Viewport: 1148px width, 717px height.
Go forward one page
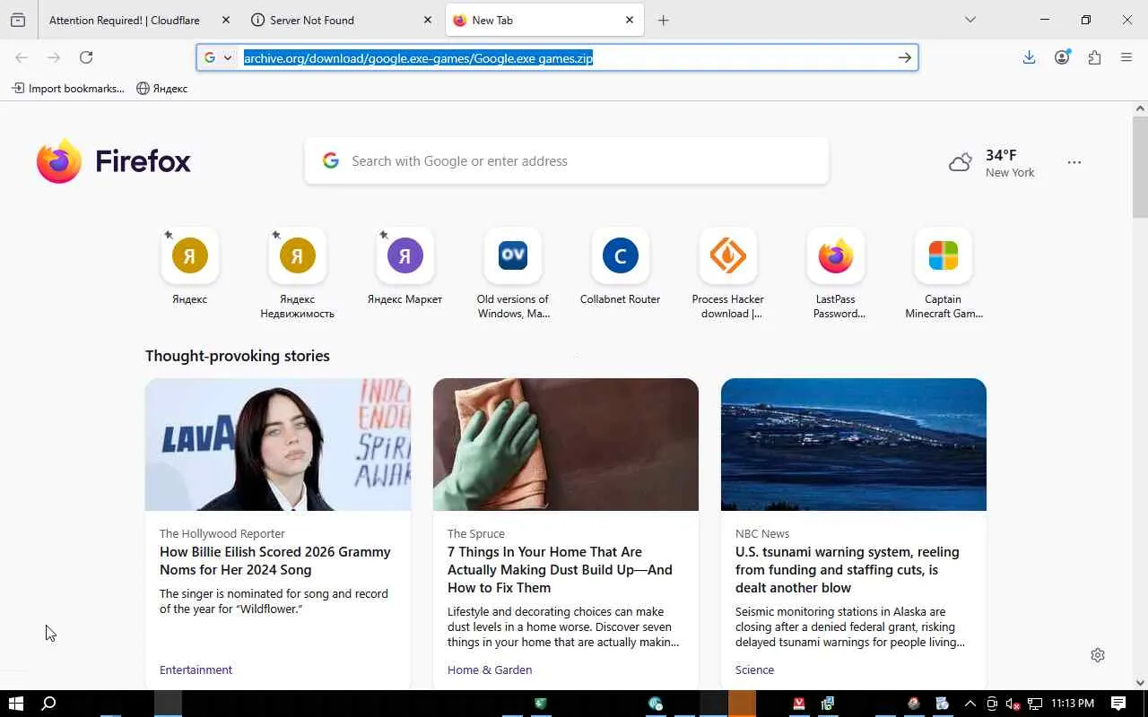(54, 57)
